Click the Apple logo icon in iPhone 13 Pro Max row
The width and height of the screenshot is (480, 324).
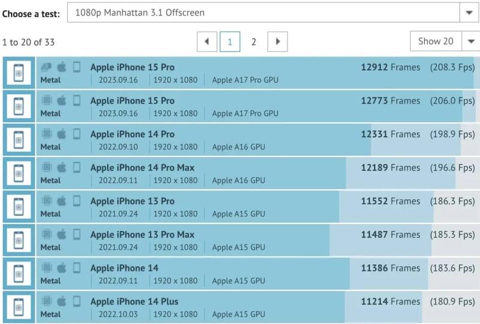pyautogui.click(x=62, y=234)
